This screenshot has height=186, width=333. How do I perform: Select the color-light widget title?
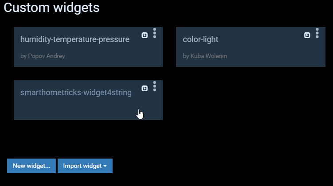pos(200,39)
